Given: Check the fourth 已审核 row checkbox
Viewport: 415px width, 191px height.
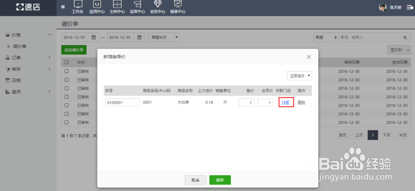Looking at the screenshot, I should [x=67, y=97].
